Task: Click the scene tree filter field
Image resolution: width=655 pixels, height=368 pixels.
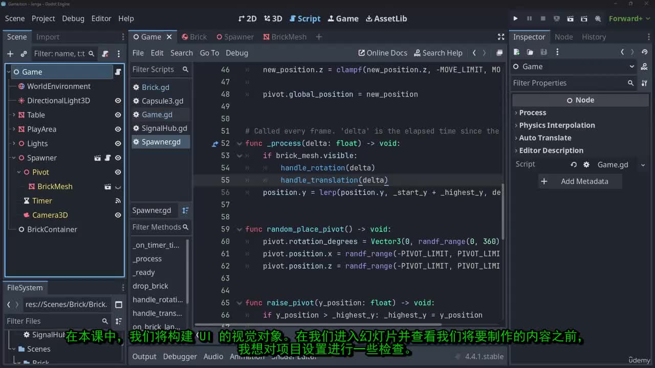Action: click(64, 53)
